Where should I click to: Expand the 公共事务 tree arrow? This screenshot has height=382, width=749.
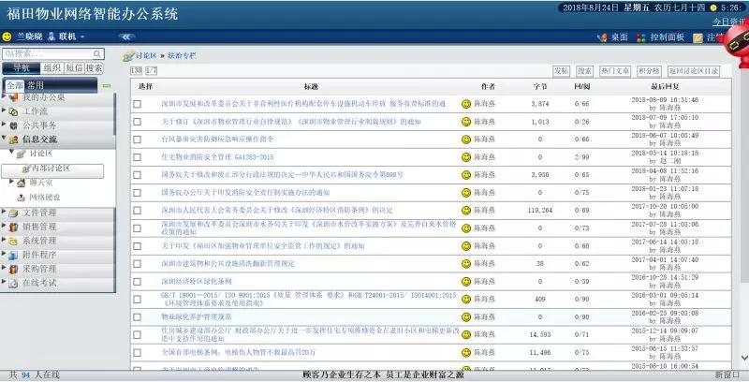5,125
